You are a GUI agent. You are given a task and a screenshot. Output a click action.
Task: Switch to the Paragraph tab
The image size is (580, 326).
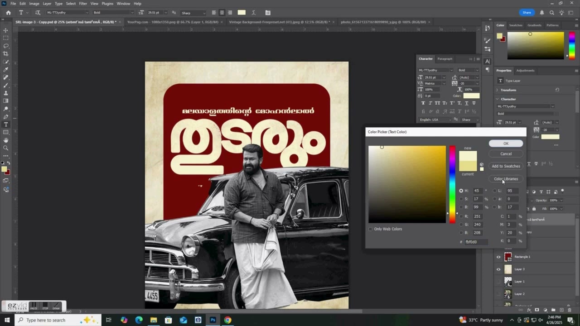[x=445, y=58]
